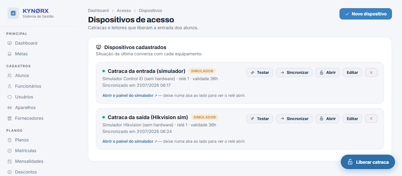Click the Fornecedores store icon
The image size is (402, 176).
(x=9, y=118)
